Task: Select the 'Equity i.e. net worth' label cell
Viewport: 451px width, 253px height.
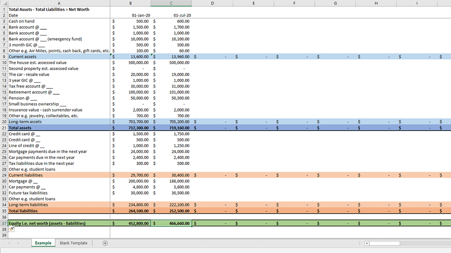Action: [x=59, y=223]
